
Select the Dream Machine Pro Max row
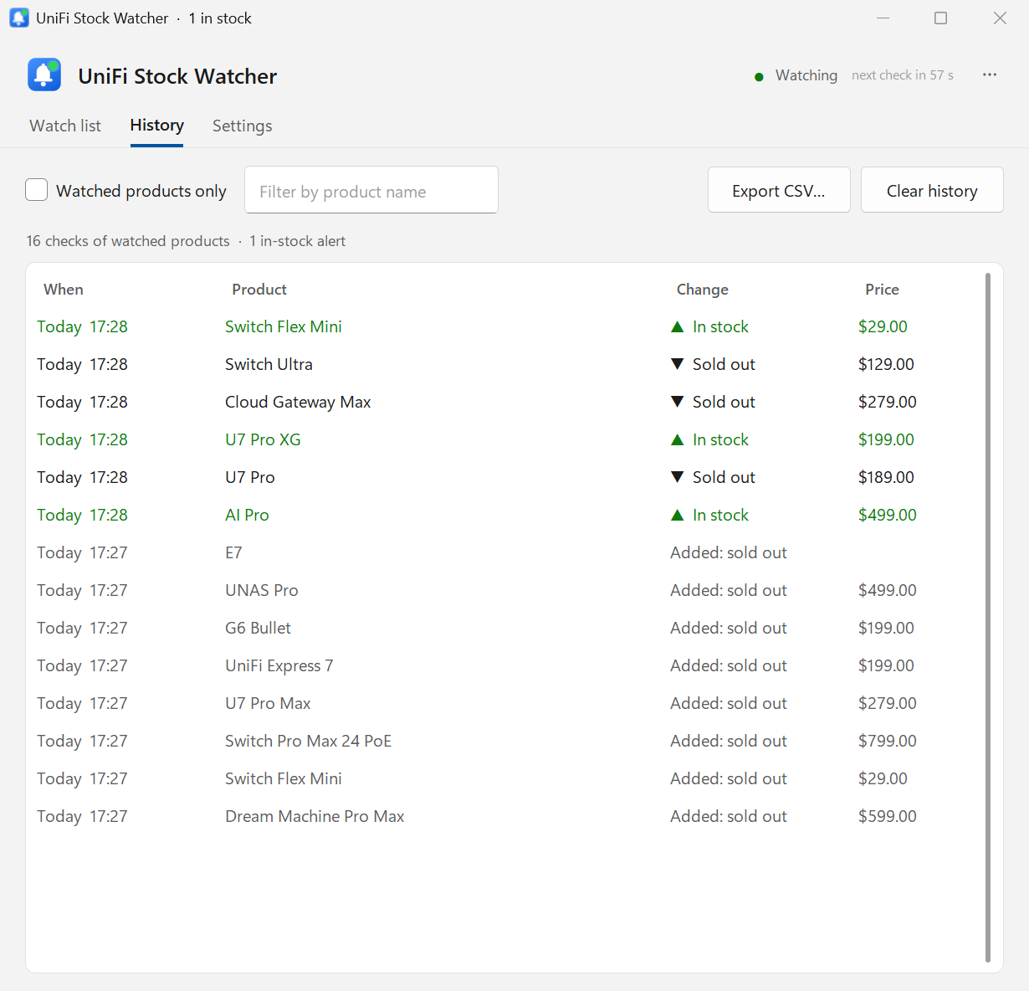pos(504,816)
